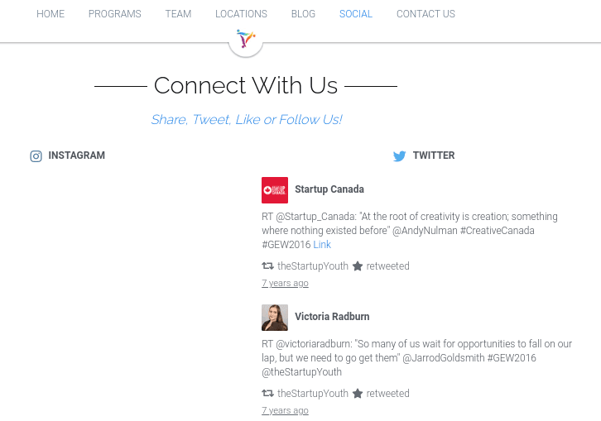Navigate to the Team page
The image size is (601, 421).
tap(178, 14)
